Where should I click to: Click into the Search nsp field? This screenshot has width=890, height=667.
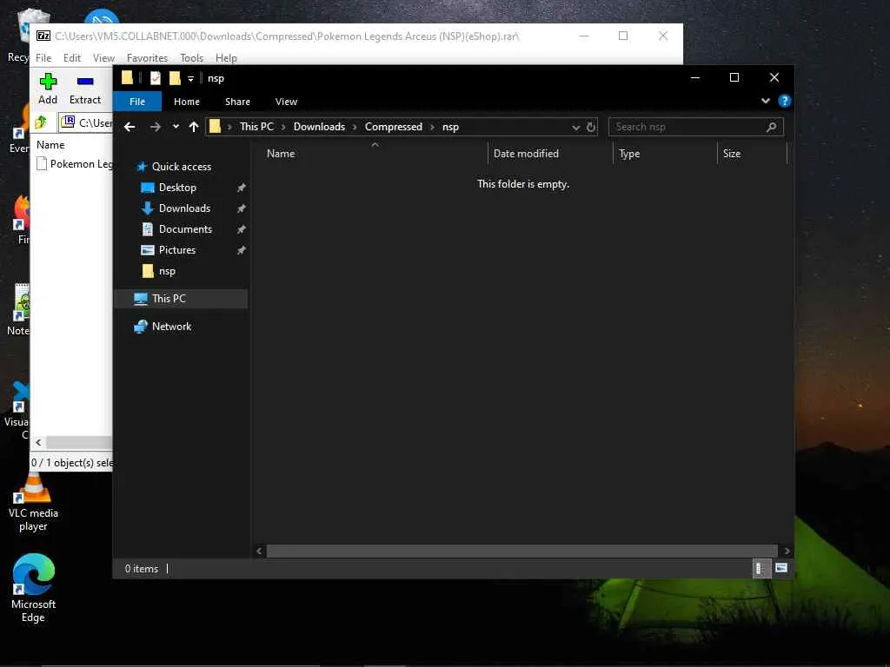tap(687, 127)
